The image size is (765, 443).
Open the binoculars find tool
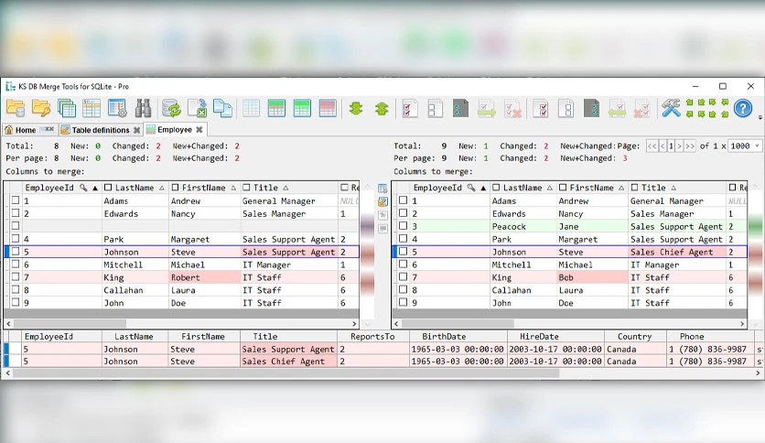point(143,108)
